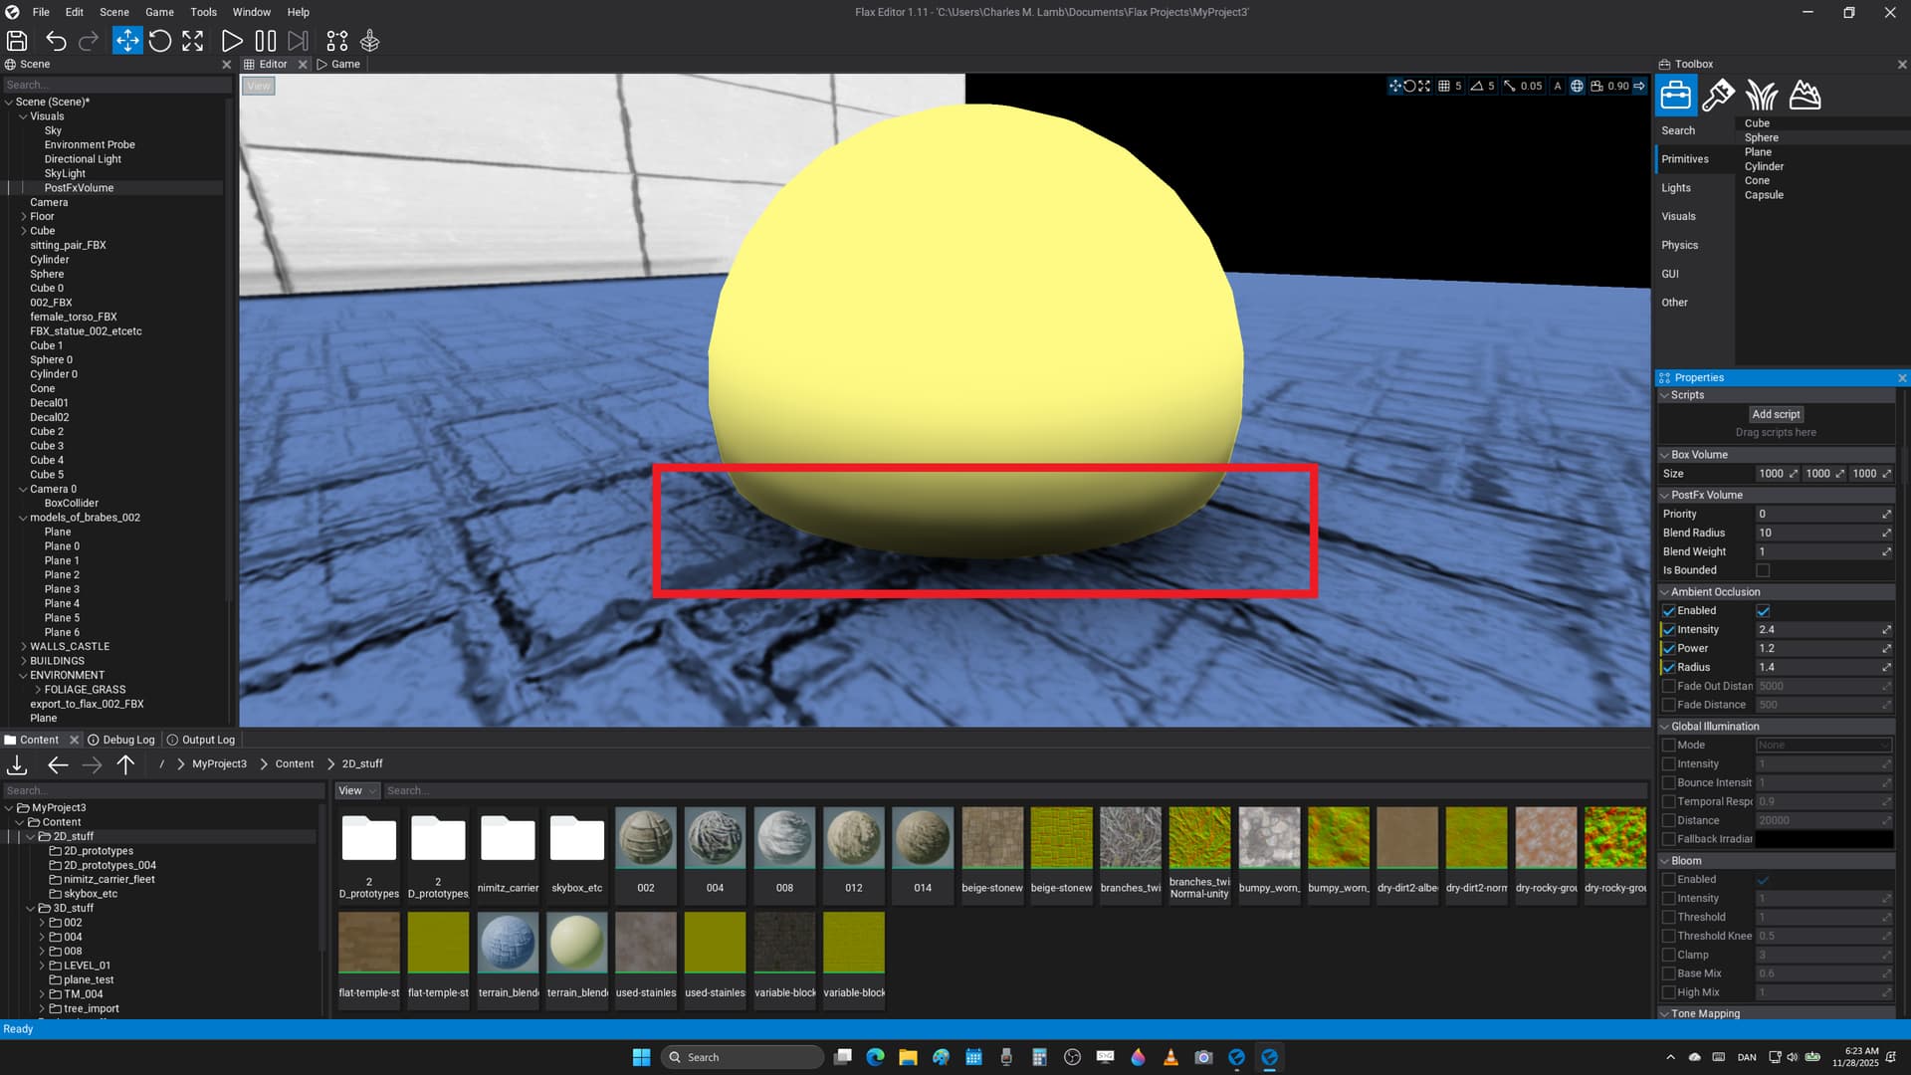The image size is (1911, 1075).
Task: Click the Import content icon
Action: click(17, 764)
